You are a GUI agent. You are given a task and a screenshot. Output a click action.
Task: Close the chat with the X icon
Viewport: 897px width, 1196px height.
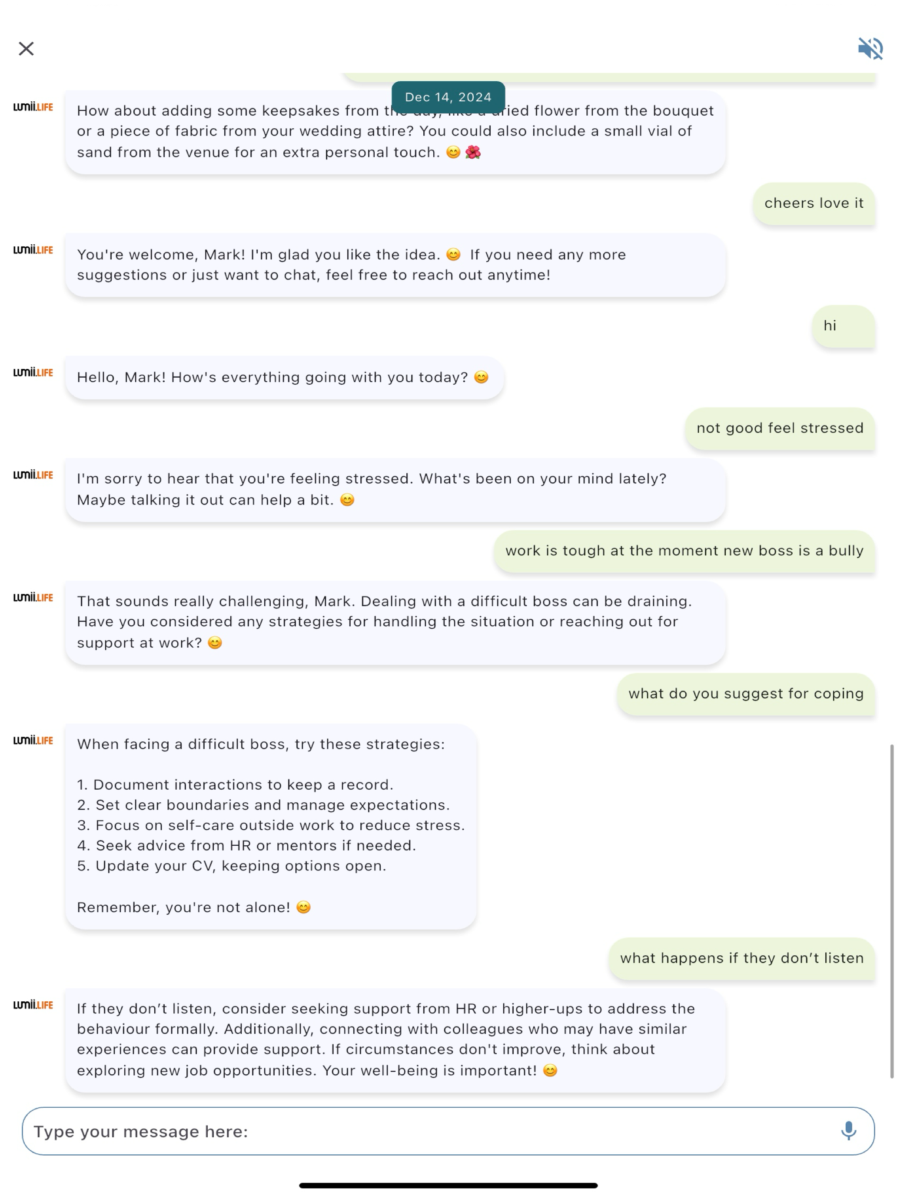pos(26,49)
